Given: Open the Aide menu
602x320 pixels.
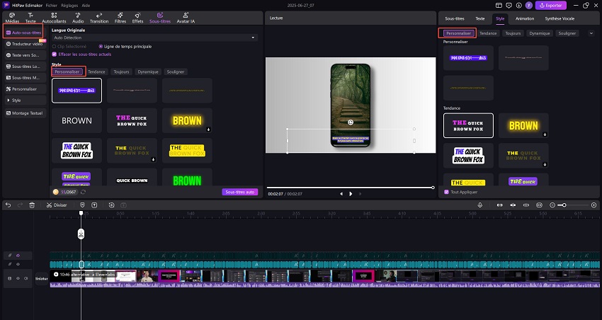Looking at the screenshot, I should 86,6.
